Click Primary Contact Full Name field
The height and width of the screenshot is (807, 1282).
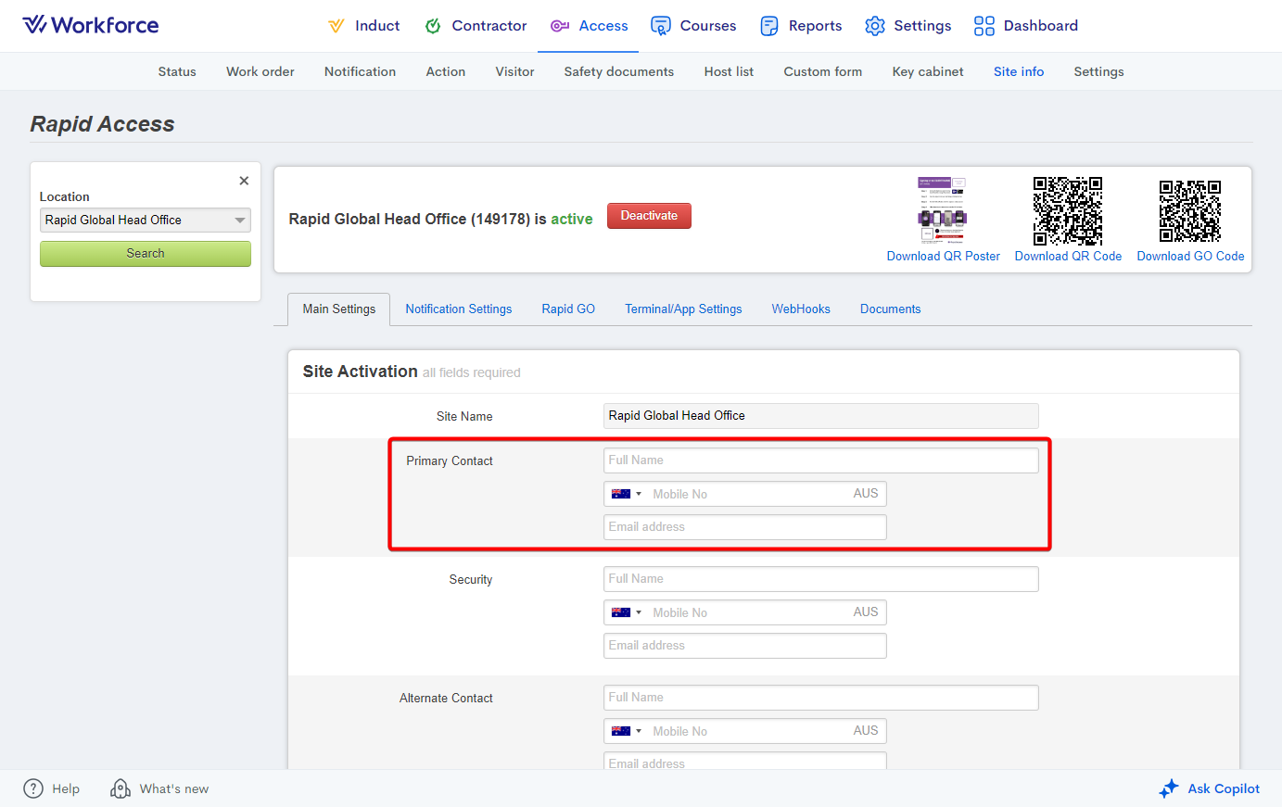pyautogui.click(x=821, y=460)
